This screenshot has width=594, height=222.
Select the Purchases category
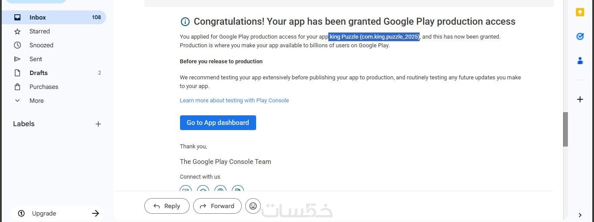(44, 87)
